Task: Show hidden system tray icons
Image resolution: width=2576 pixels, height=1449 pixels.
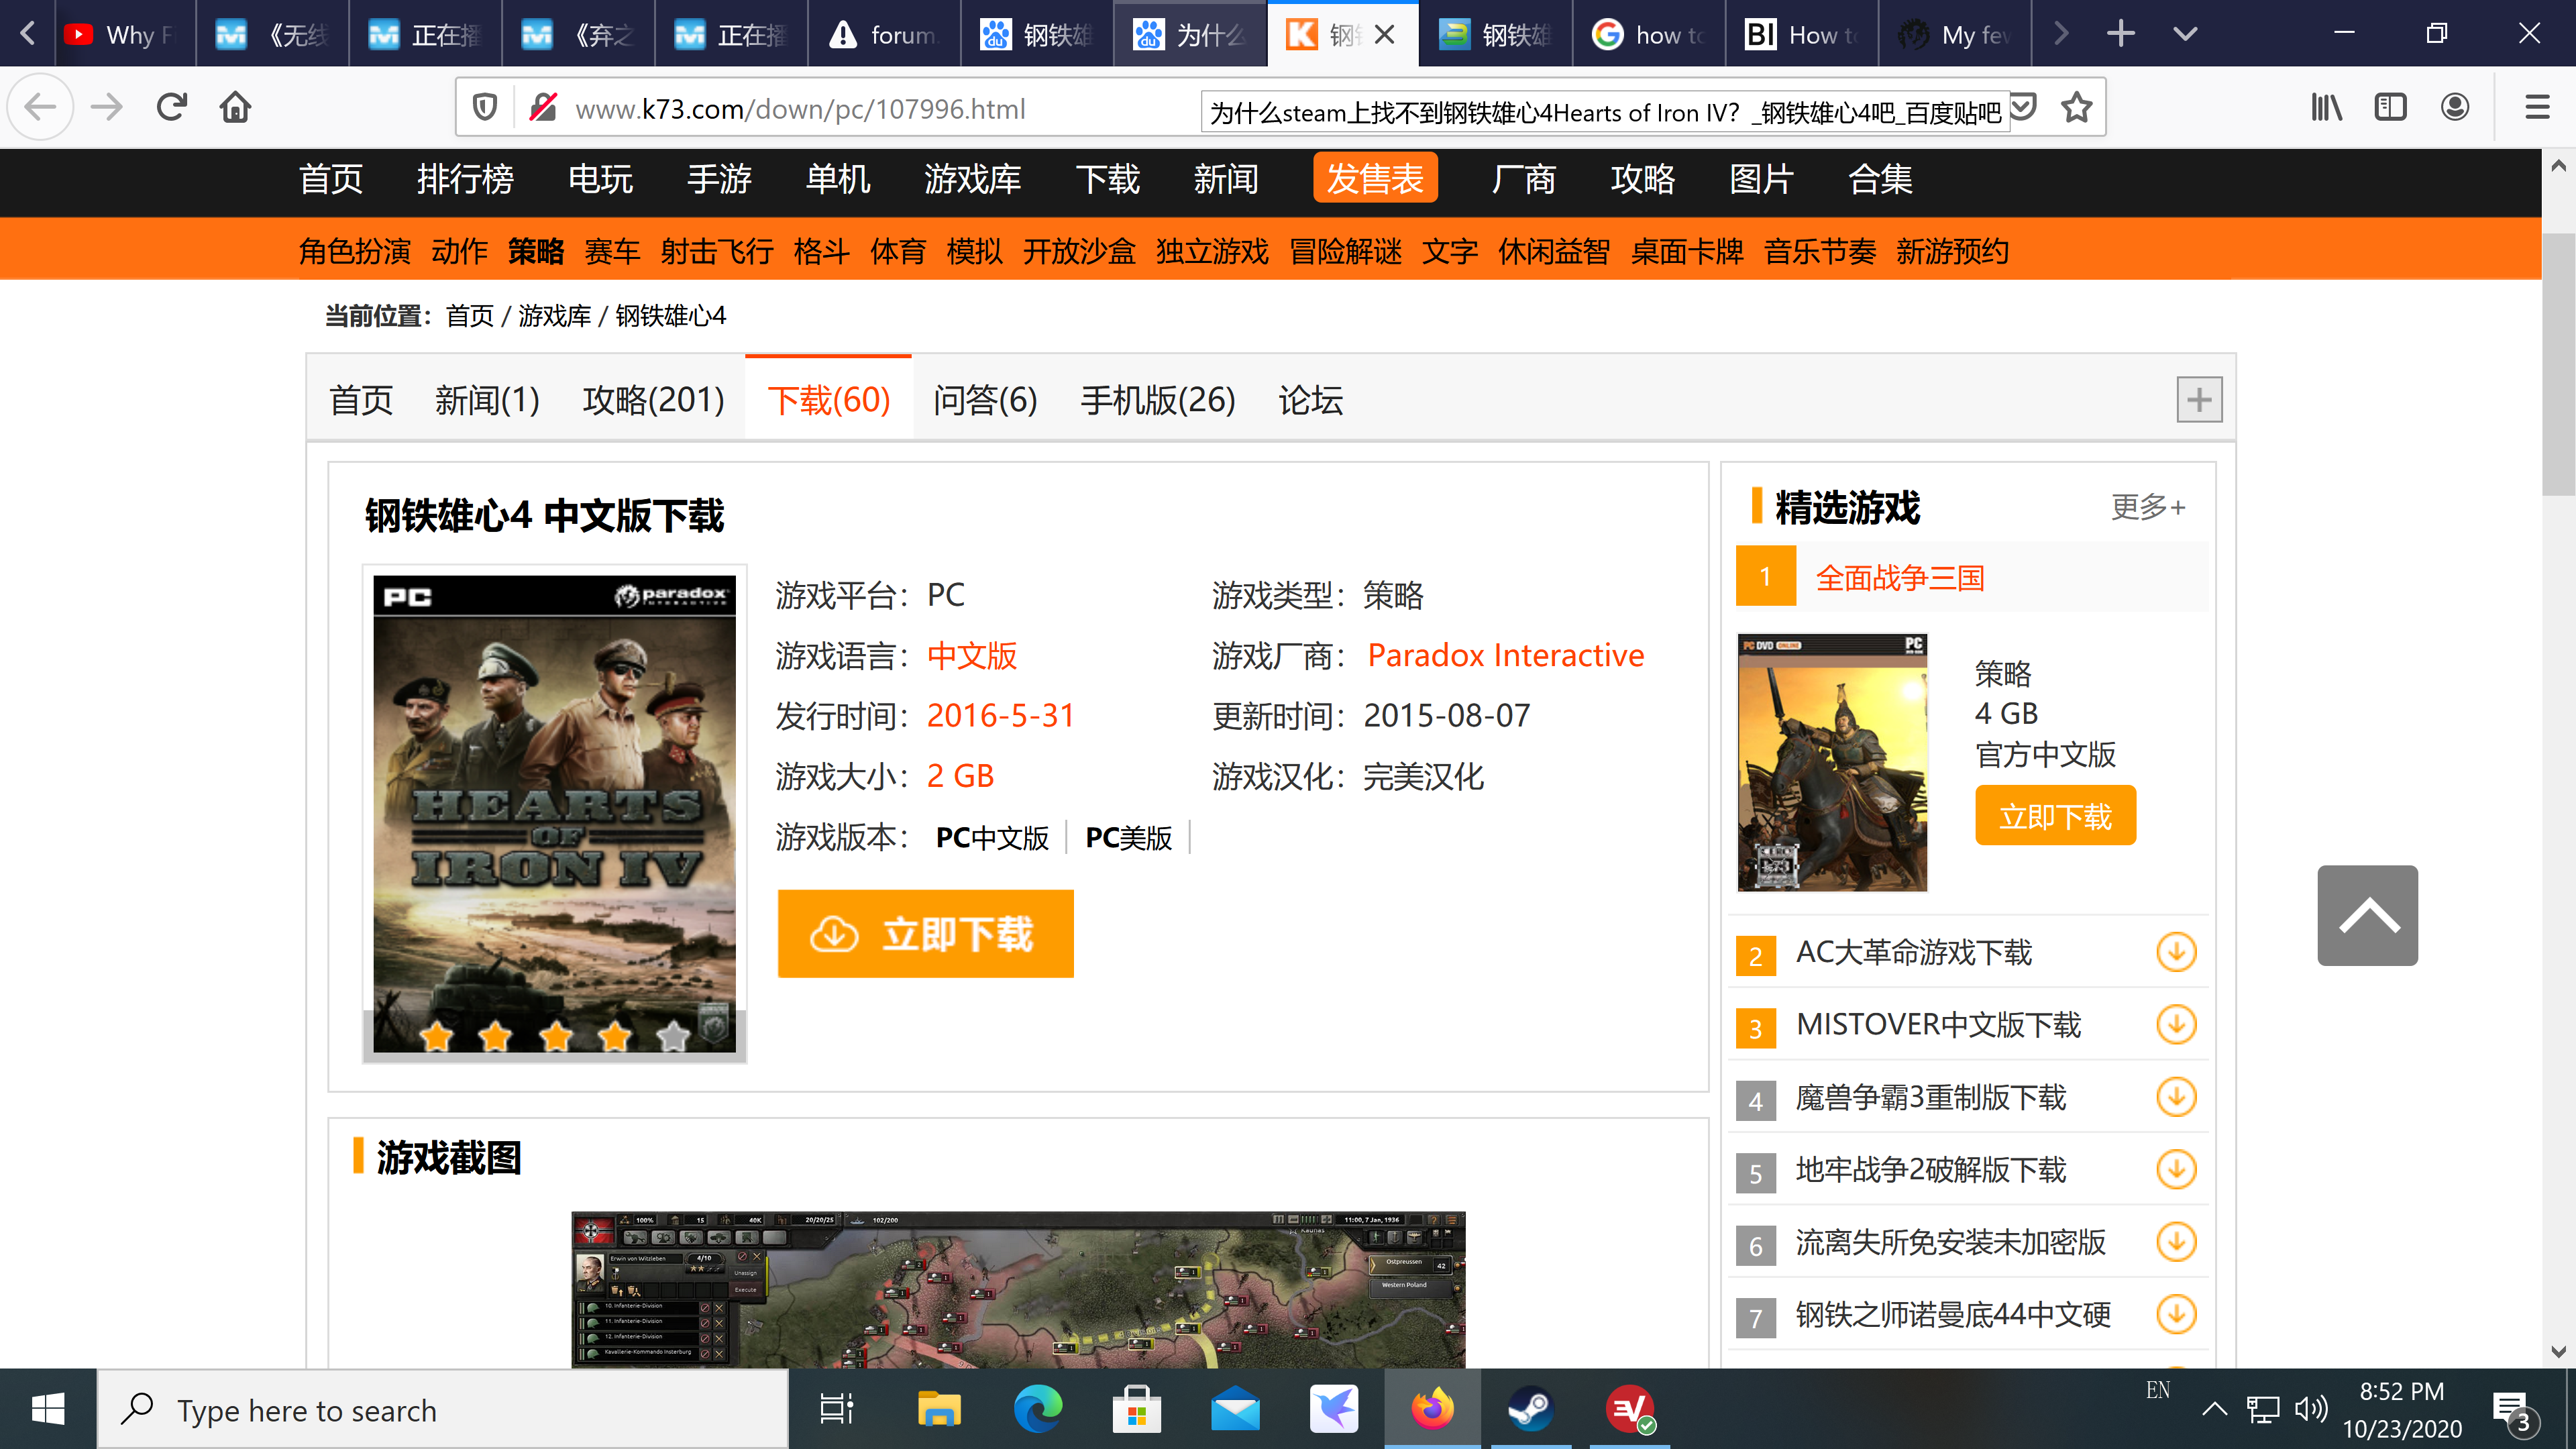Action: point(2214,1410)
